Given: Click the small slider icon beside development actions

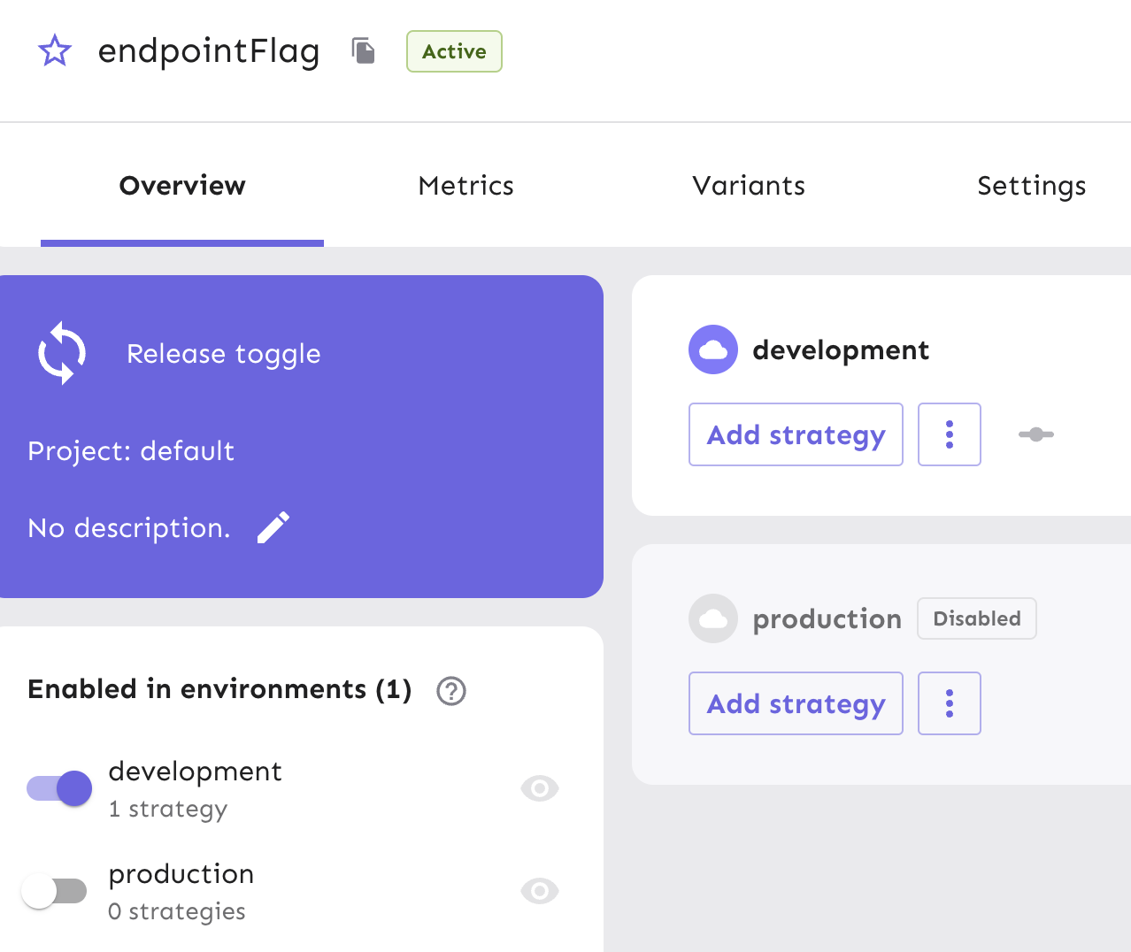Looking at the screenshot, I should pos(1035,434).
